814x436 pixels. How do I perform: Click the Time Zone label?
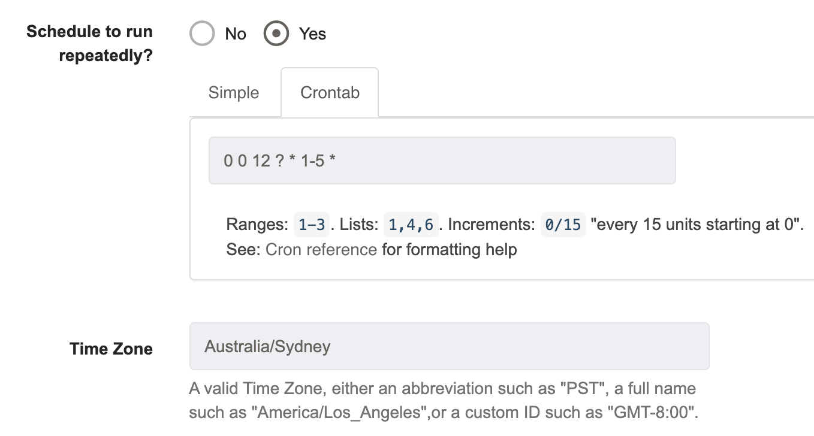point(111,349)
